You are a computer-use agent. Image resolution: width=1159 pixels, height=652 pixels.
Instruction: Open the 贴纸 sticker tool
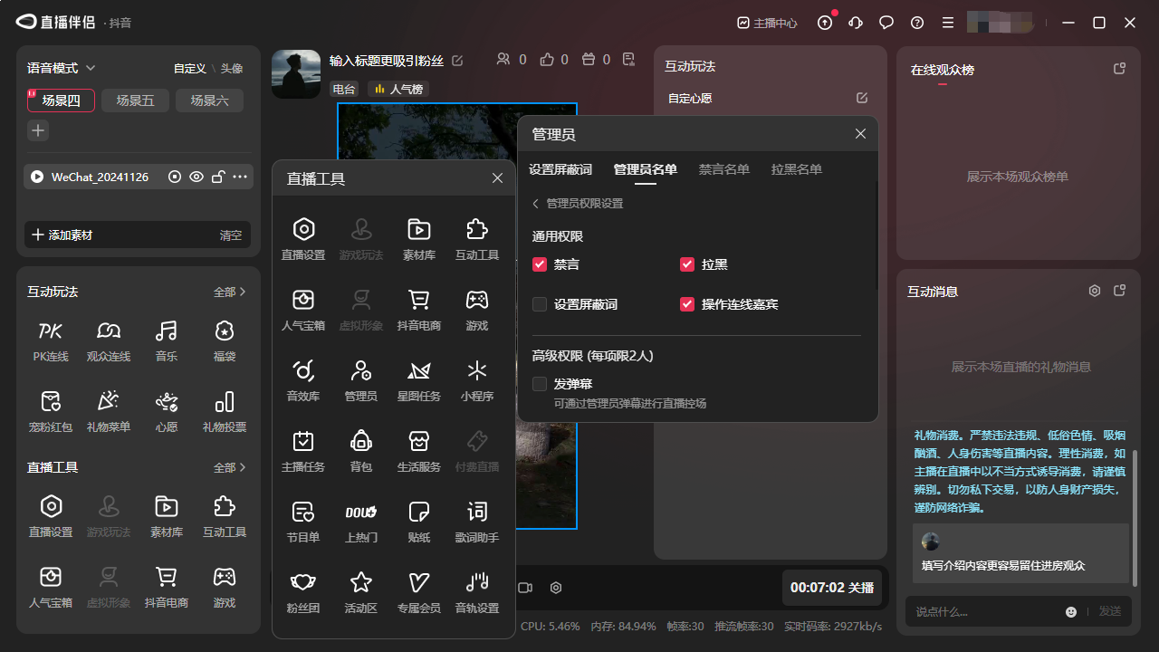pos(419,522)
